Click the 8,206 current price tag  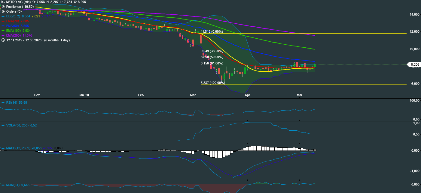pyautogui.click(x=413, y=64)
